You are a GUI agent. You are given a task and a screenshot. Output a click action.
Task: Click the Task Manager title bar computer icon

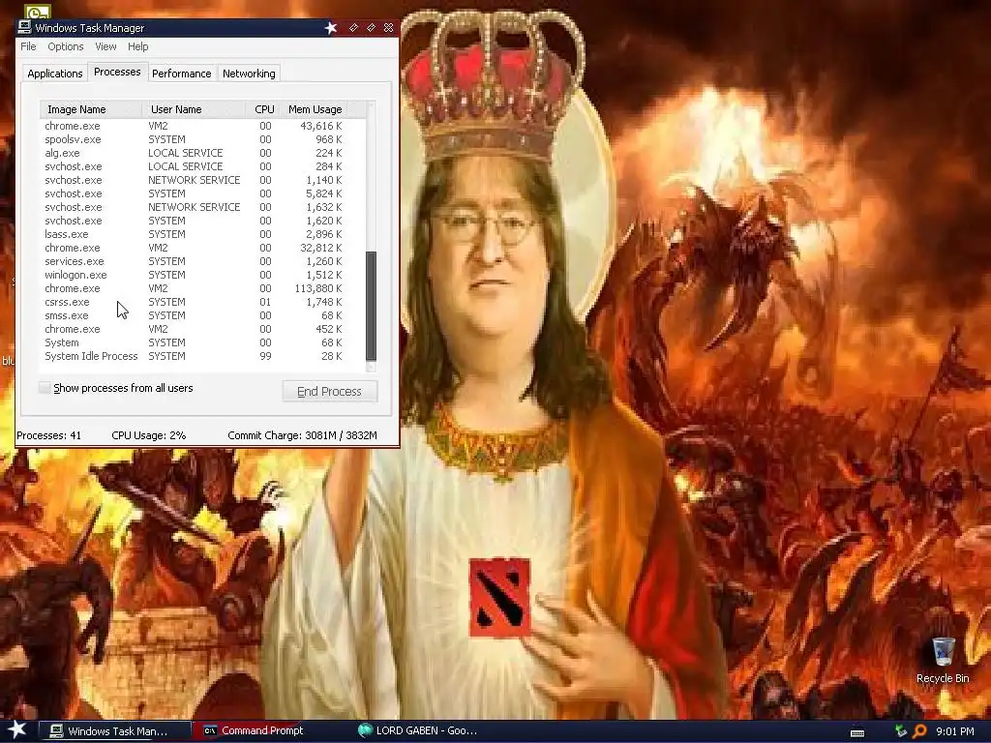point(24,27)
